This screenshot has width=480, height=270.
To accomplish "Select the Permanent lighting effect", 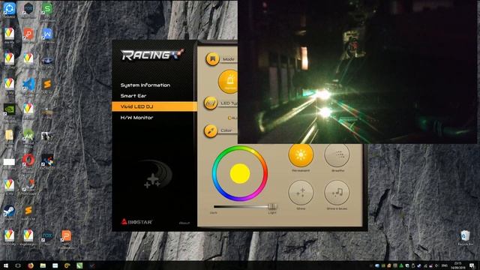I will click(x=301, y=155).
